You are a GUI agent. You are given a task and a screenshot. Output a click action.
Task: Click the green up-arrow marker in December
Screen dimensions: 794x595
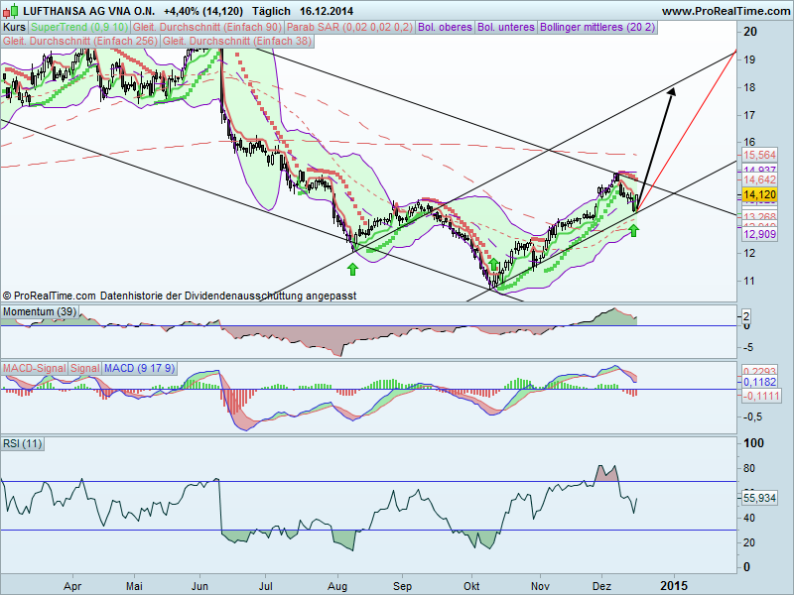pos(633,230)
